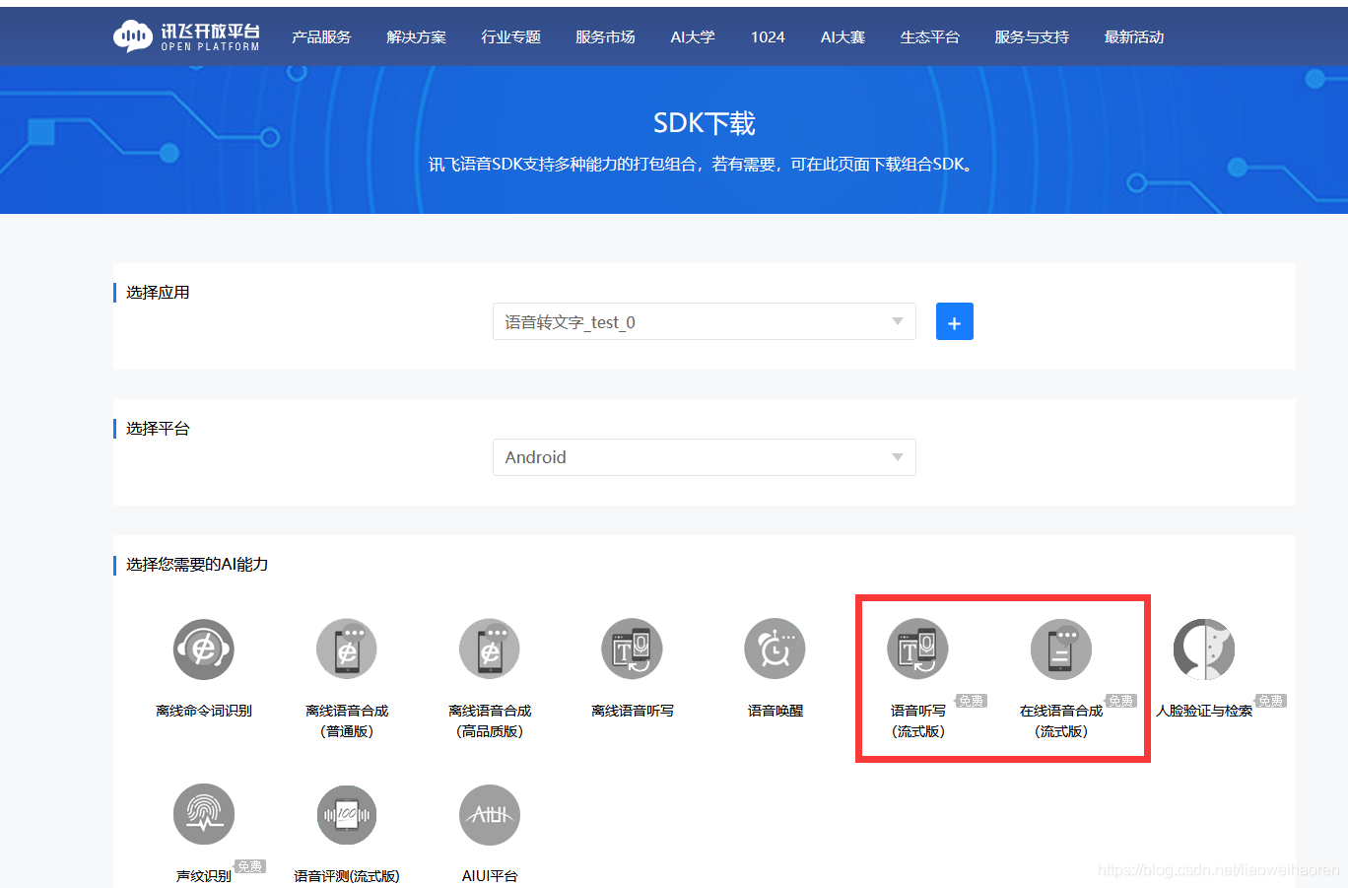
Task: Click the 免费 badge beside 在线语音合成
Action: (1120, 701)
